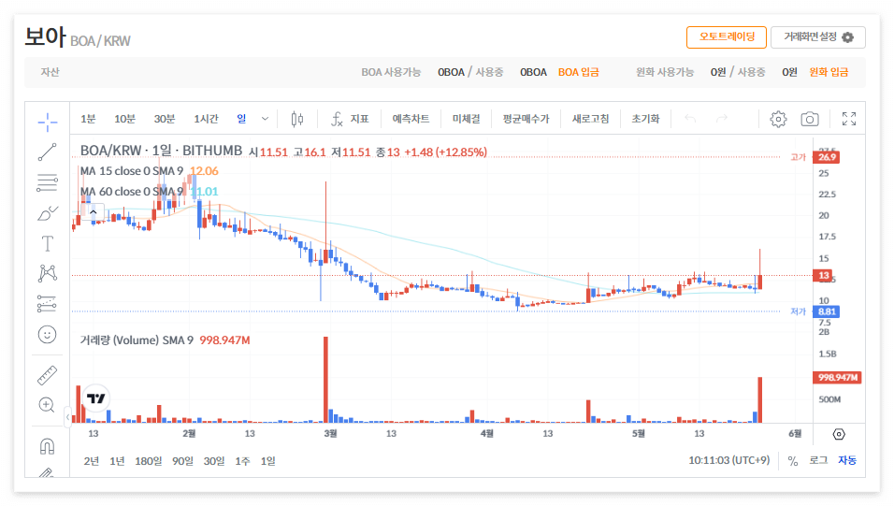Open time axis settings icon
Image resolution: width=894 pixels, height=506 pixels.
point(839,434)
